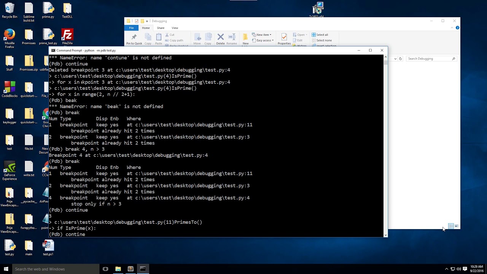Click Copy path in Explorer ribbon
Screen dimensions: 487x274
coord(174,40)
